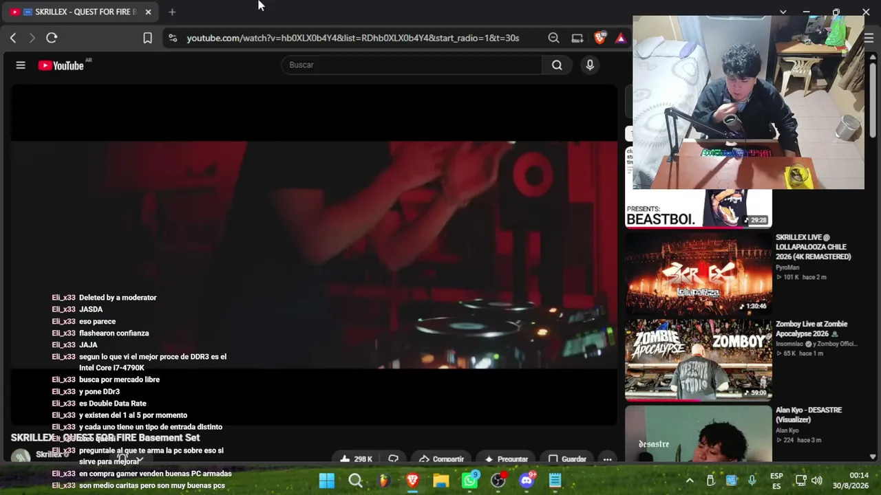The image size is (881, 495).
Task: Open site settings icon beside the URL
Action: (173, 38)
